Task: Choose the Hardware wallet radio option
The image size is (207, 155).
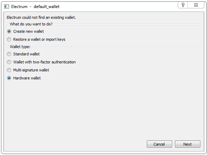Action: (9, 78)
